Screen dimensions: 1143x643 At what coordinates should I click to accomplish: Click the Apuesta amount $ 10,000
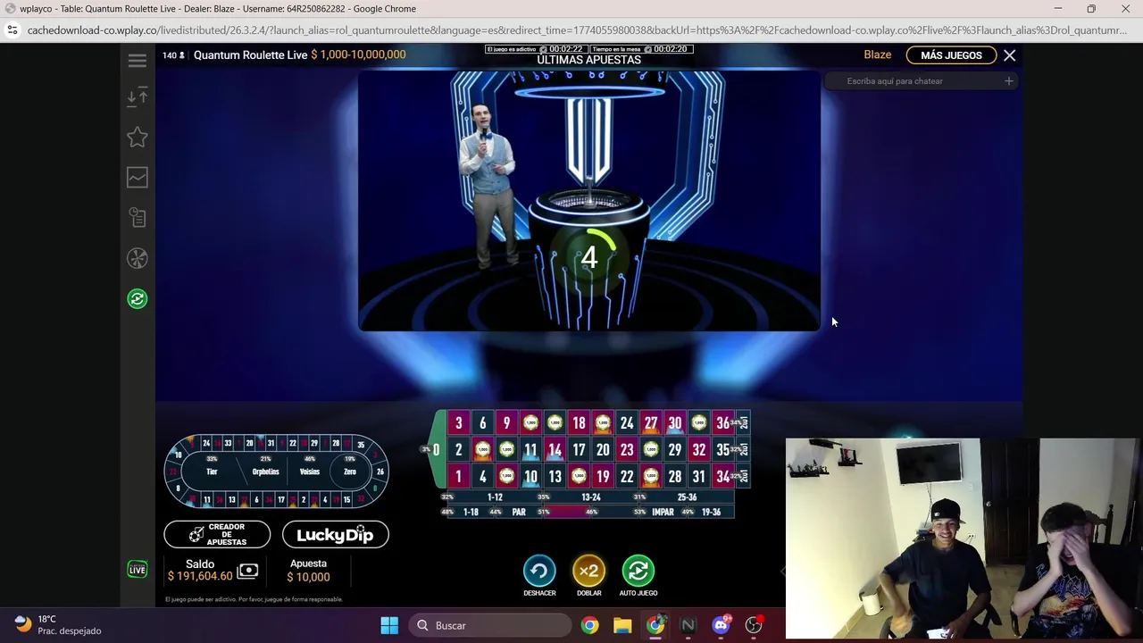coord(308,577)
